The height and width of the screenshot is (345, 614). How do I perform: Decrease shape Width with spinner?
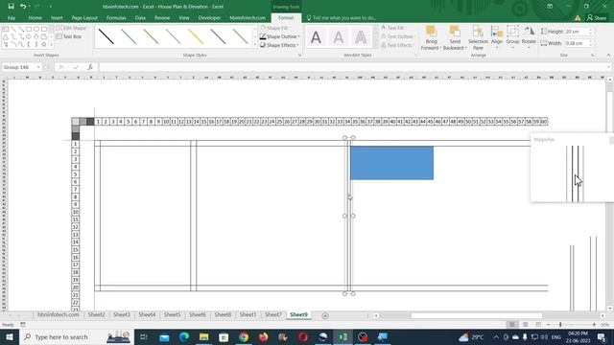[591, 45]
